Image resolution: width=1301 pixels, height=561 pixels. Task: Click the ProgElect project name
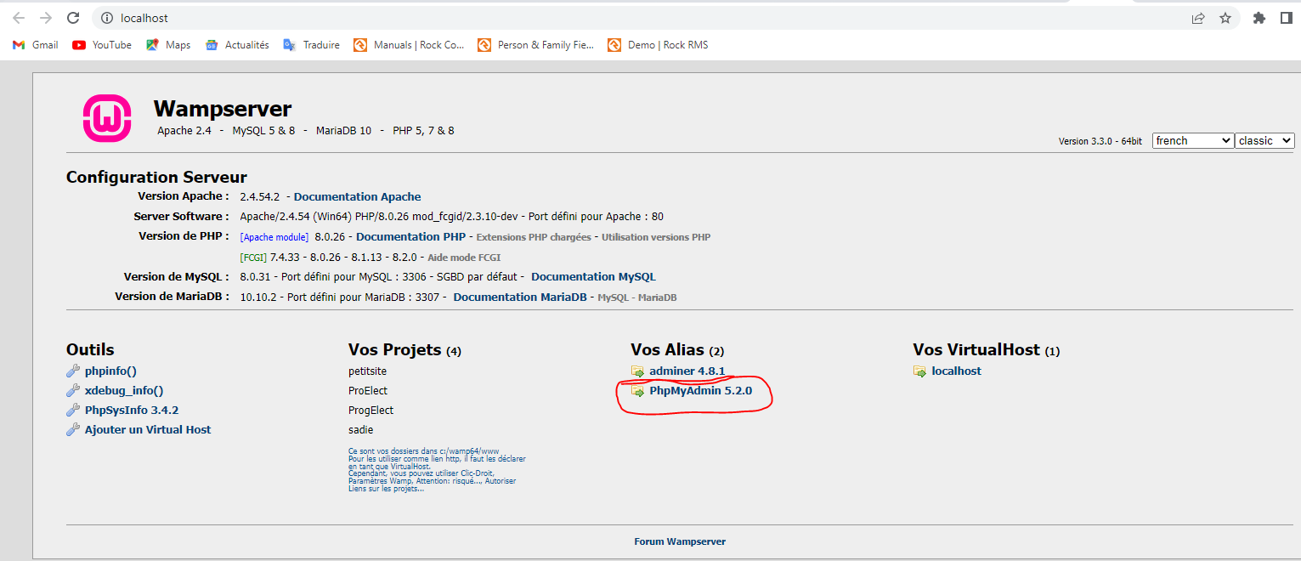371,410
